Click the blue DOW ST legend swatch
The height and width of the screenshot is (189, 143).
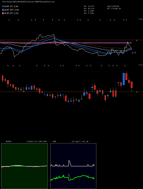click(x=3, y=6)
